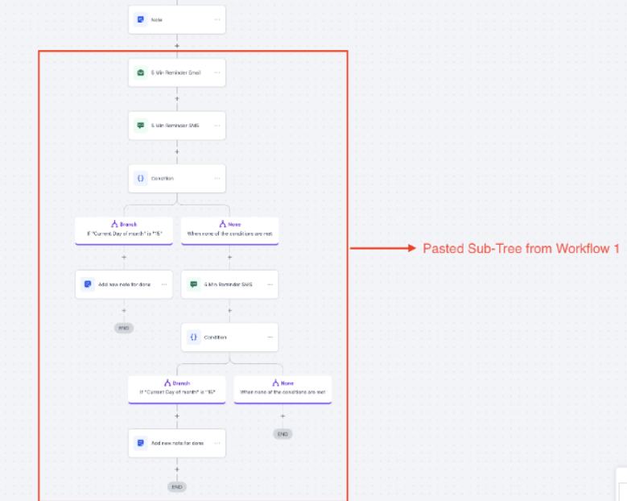Image resolution: width=627 pixels, height=501 pixels.
Task: Open the three-dot menu on the lower Condition step
Action: tap(270, 337)
